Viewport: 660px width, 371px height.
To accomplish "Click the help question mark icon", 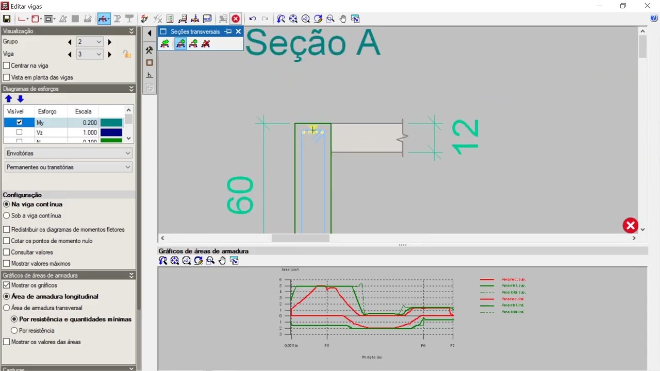I will tap(654, 18).
